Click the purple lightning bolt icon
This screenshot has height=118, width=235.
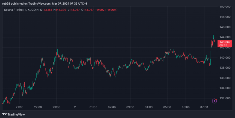[x=215, y=101]
